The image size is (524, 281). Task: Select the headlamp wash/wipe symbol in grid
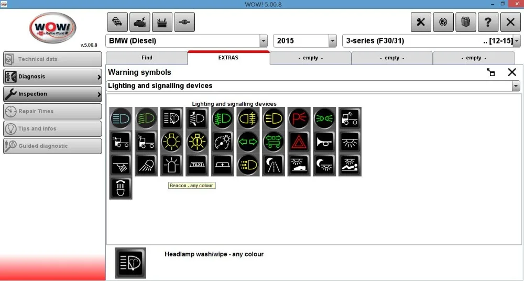point(171,118)
